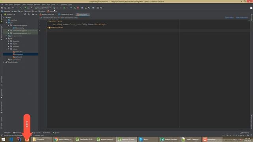Expand the drawable folder node

[x=9, y=41]
